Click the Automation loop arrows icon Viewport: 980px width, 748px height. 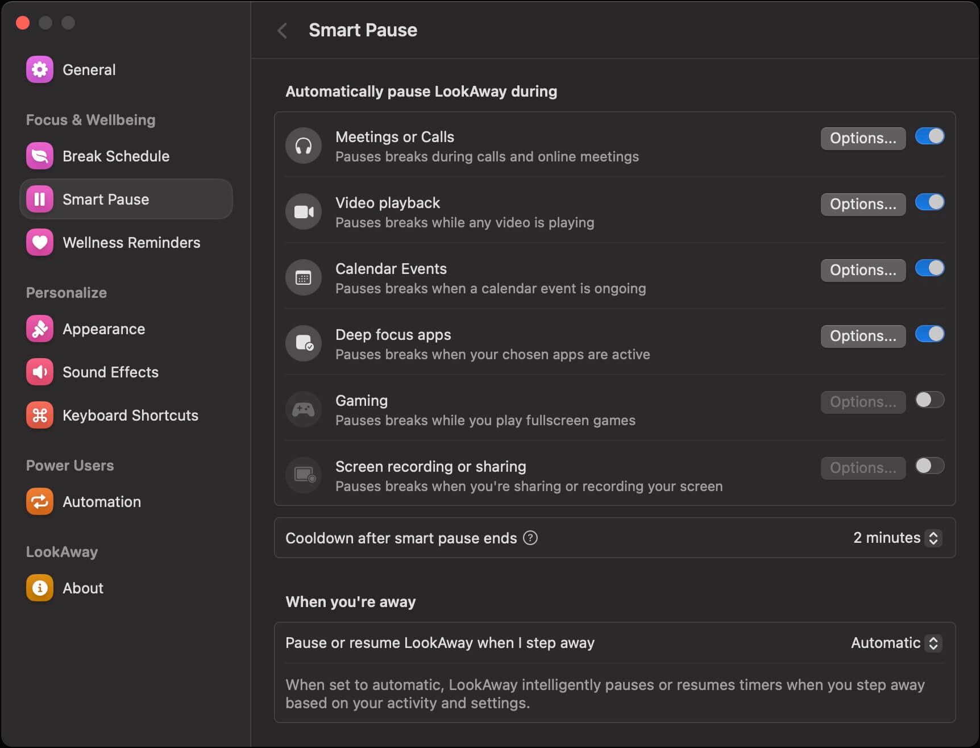pos(39,502)
